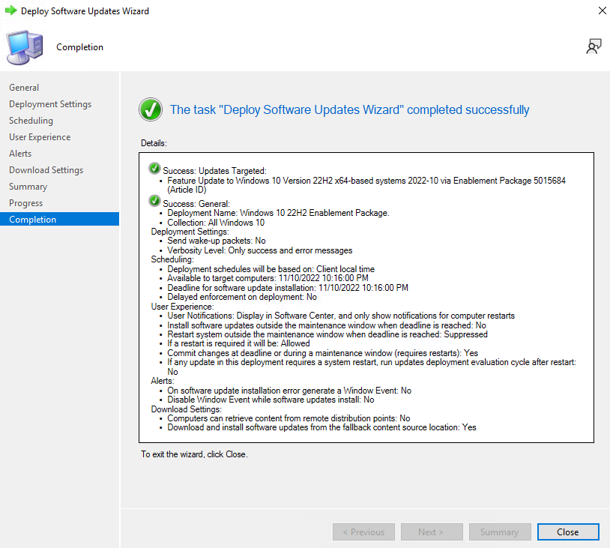610x548 pixels.
Task: Click the Client local time schedule line
Action: [x=271, y=269]
